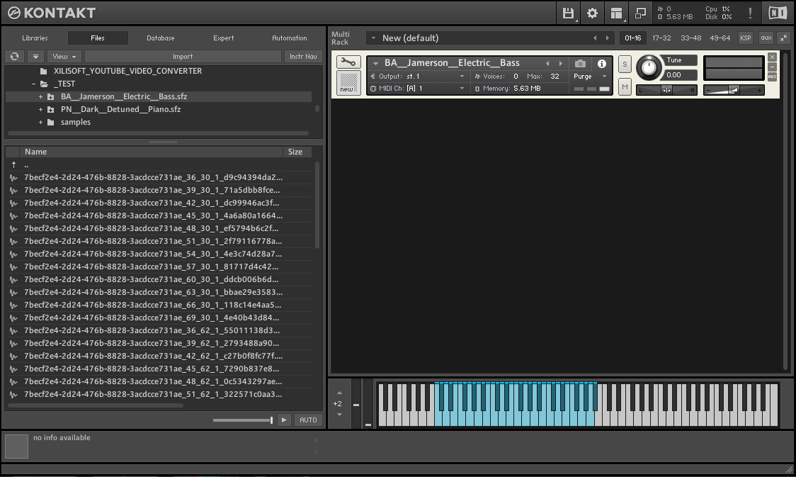The image size is (796, 477).
Task: Shift keyboard octave down arrow
Action: click(x=340, y=415)
